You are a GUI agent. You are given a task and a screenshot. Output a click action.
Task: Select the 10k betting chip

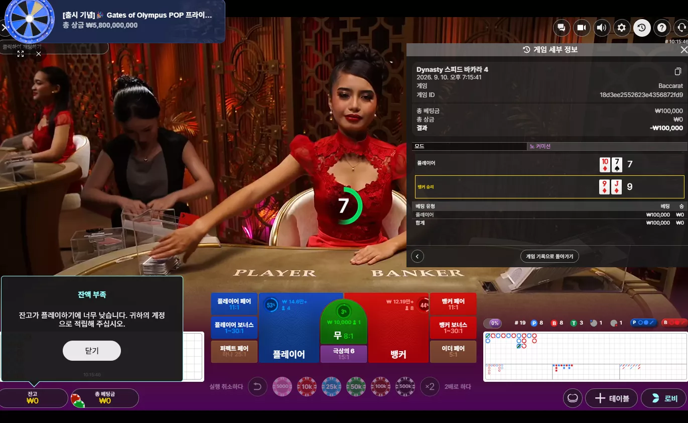tap(307, 386)
